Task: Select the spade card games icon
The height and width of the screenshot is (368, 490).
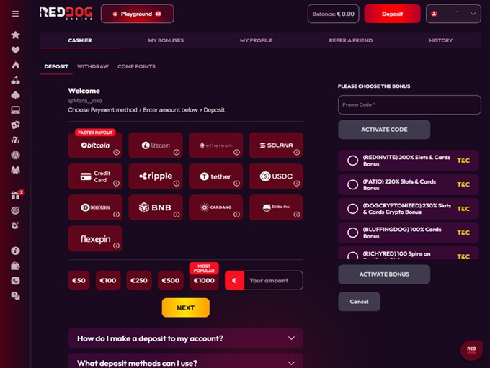Action: coord(15,94)
